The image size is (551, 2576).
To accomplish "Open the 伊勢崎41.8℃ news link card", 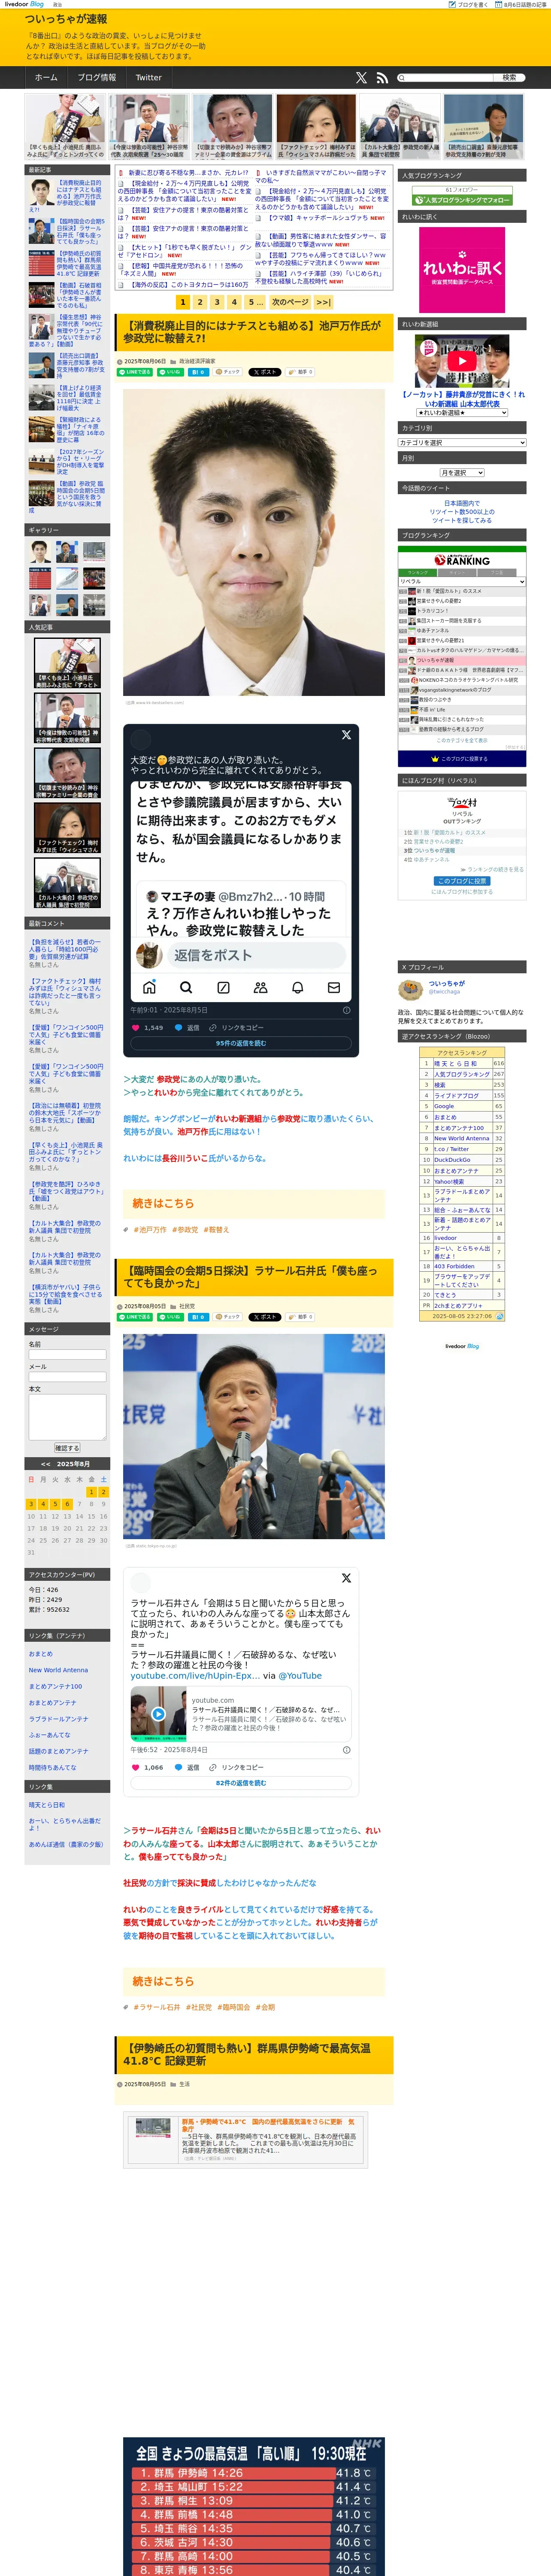I will 246,2139.
